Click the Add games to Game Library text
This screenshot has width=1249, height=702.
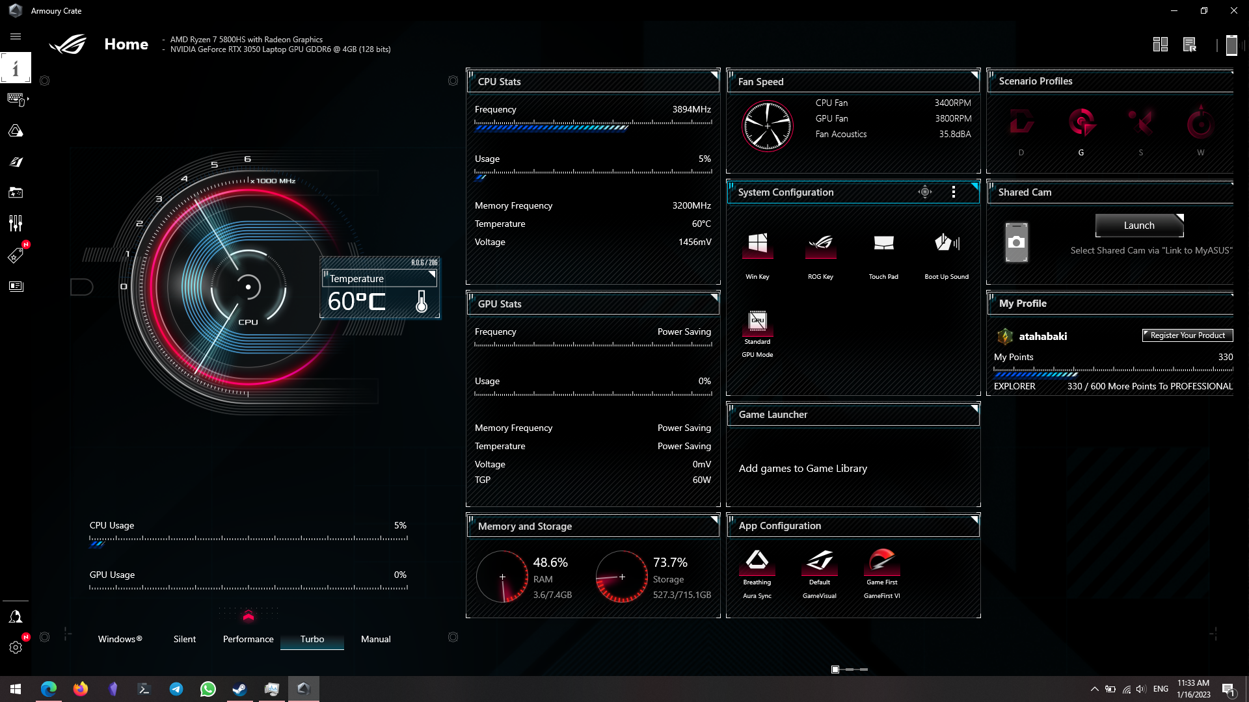click(803, 469)
